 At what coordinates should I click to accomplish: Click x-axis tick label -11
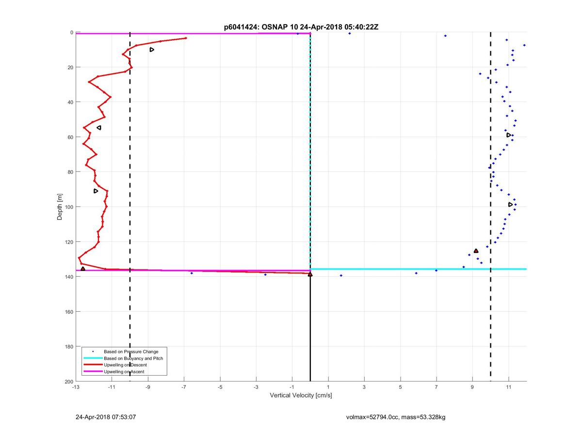pyautogui.click(x=112, y=387)
